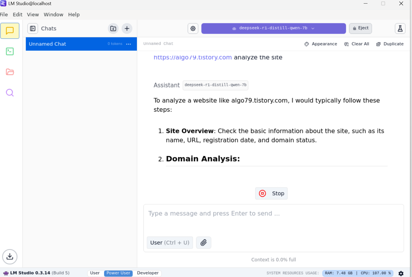Screen dimensions: 412x277
Task: Switch the User (Ctrl + U) role button
Action: point(170,243)
